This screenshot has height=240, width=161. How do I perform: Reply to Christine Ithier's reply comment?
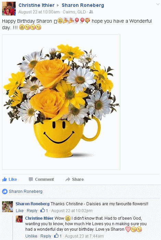coord(46,236)
